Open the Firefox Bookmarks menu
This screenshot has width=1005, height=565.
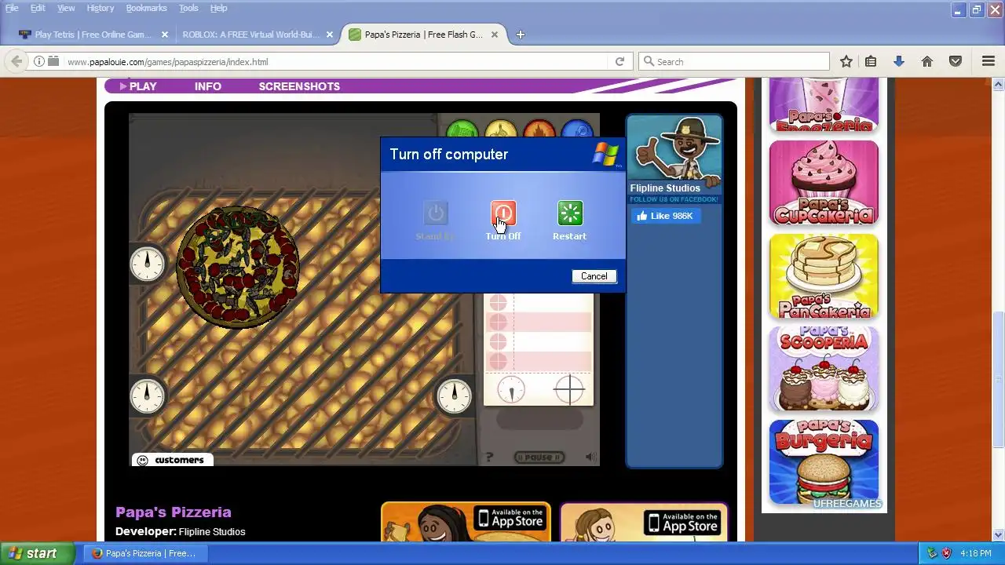tap(146, 8)
